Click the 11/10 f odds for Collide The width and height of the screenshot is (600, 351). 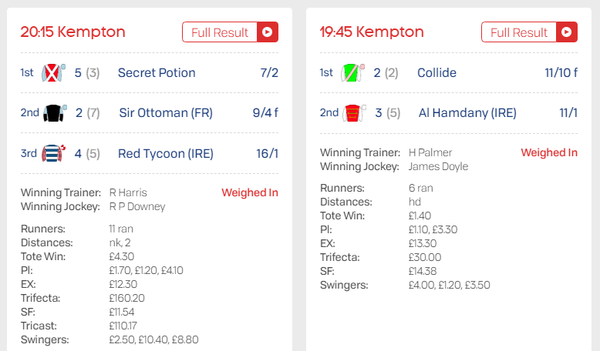561,72
